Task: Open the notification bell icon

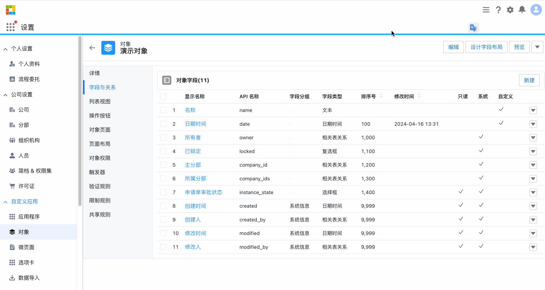Action: coord(522,10)
